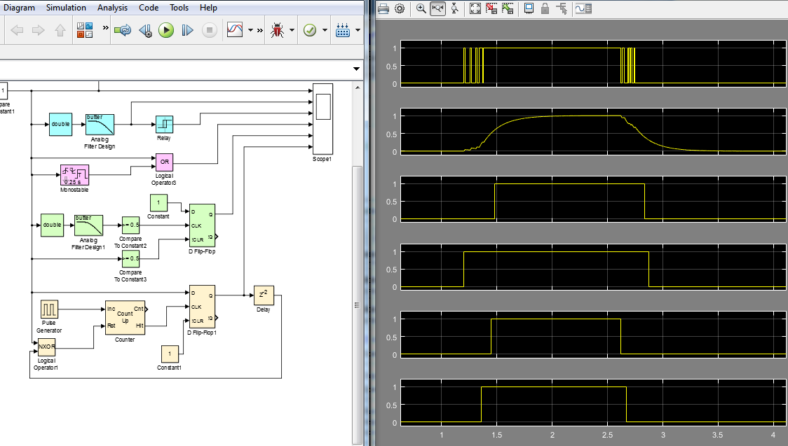Open the Model Advisor checkmark dropdown arrow
Viewport: 788px width, 446px height.
[x=325, y=31]
